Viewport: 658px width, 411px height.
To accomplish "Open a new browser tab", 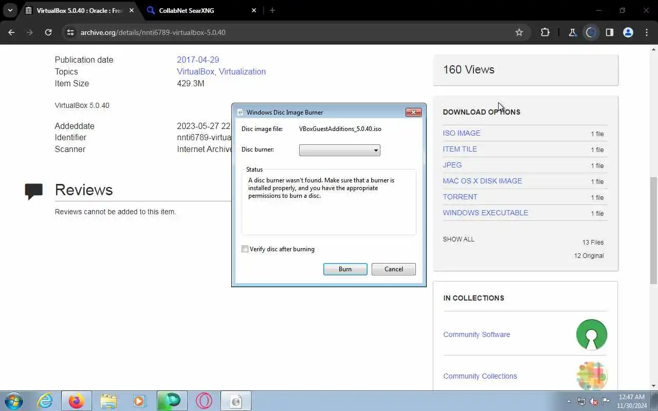I will [272, 10].
